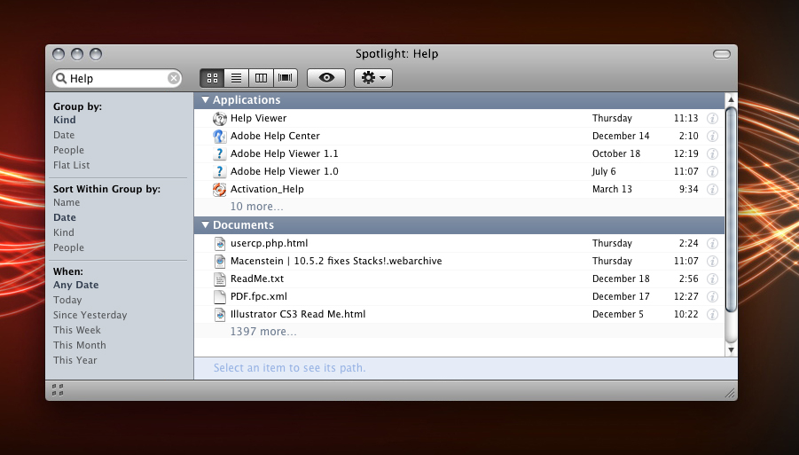Image resolution: width=799 pixels, height=455 pixels.
Task: Click inside the Help search field
Action: click(117, 78)
